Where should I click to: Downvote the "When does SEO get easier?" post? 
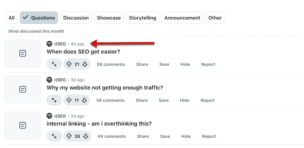[85, 64]
